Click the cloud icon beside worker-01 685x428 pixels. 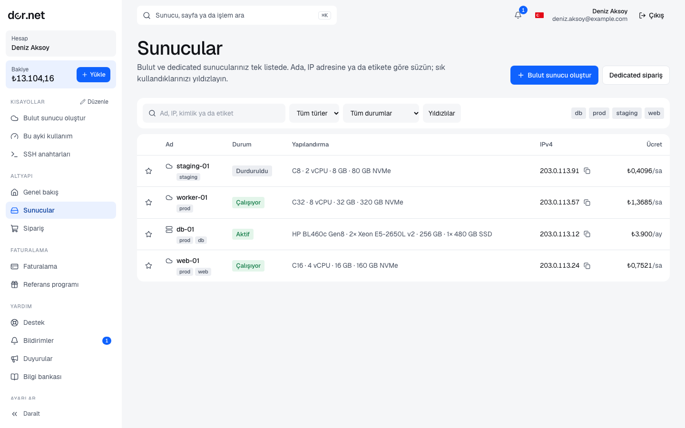(169, 197)
